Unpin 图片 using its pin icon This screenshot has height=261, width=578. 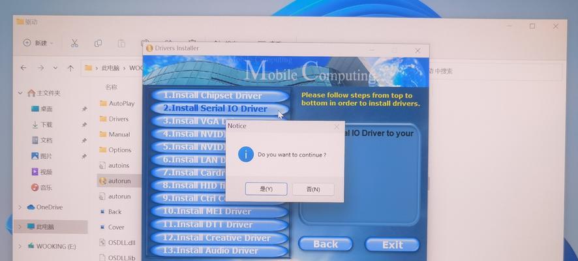(x=84, y=157)
